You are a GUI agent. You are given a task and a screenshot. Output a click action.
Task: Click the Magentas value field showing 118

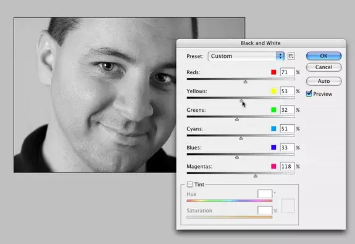coord(287,166)
